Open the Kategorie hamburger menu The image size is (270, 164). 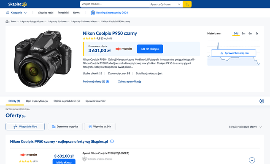coord(16,13)
